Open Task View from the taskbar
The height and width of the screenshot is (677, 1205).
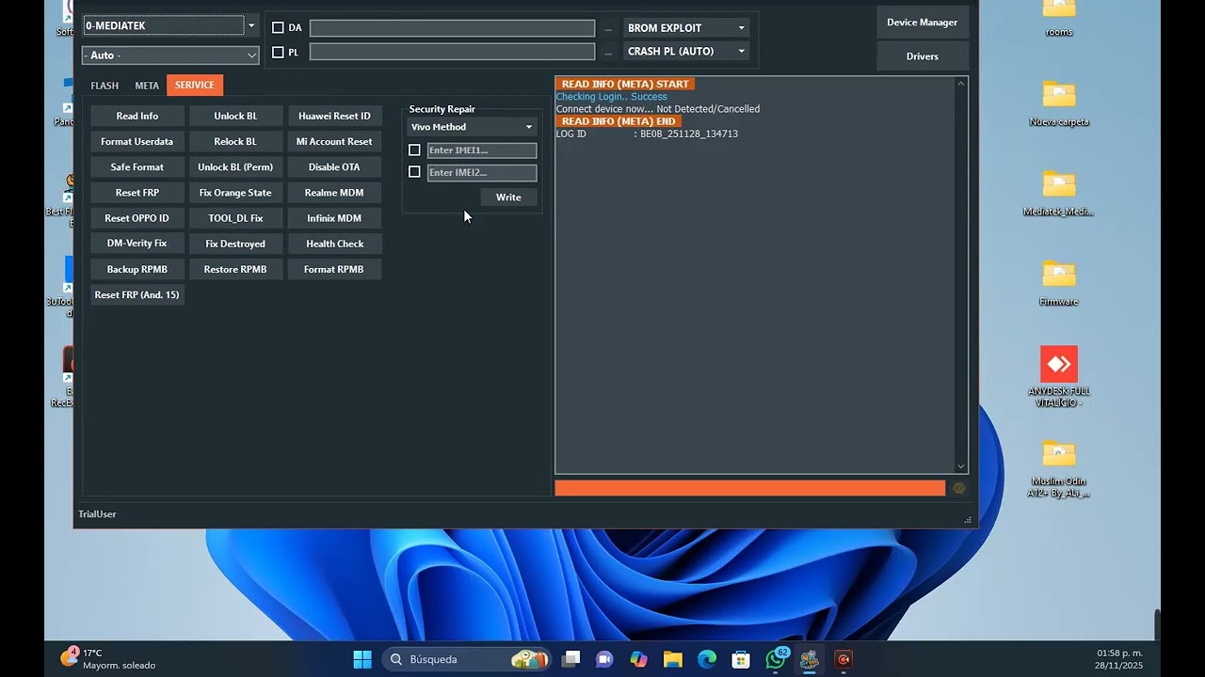click(x=570, y=659)
